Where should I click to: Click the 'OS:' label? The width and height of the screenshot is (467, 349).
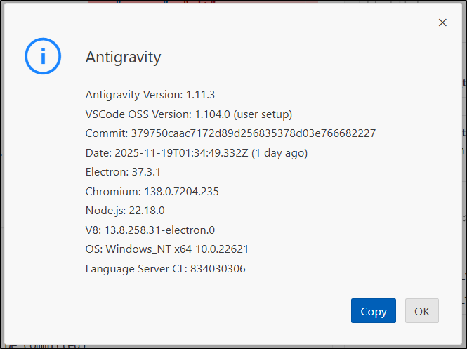point(94,249)
